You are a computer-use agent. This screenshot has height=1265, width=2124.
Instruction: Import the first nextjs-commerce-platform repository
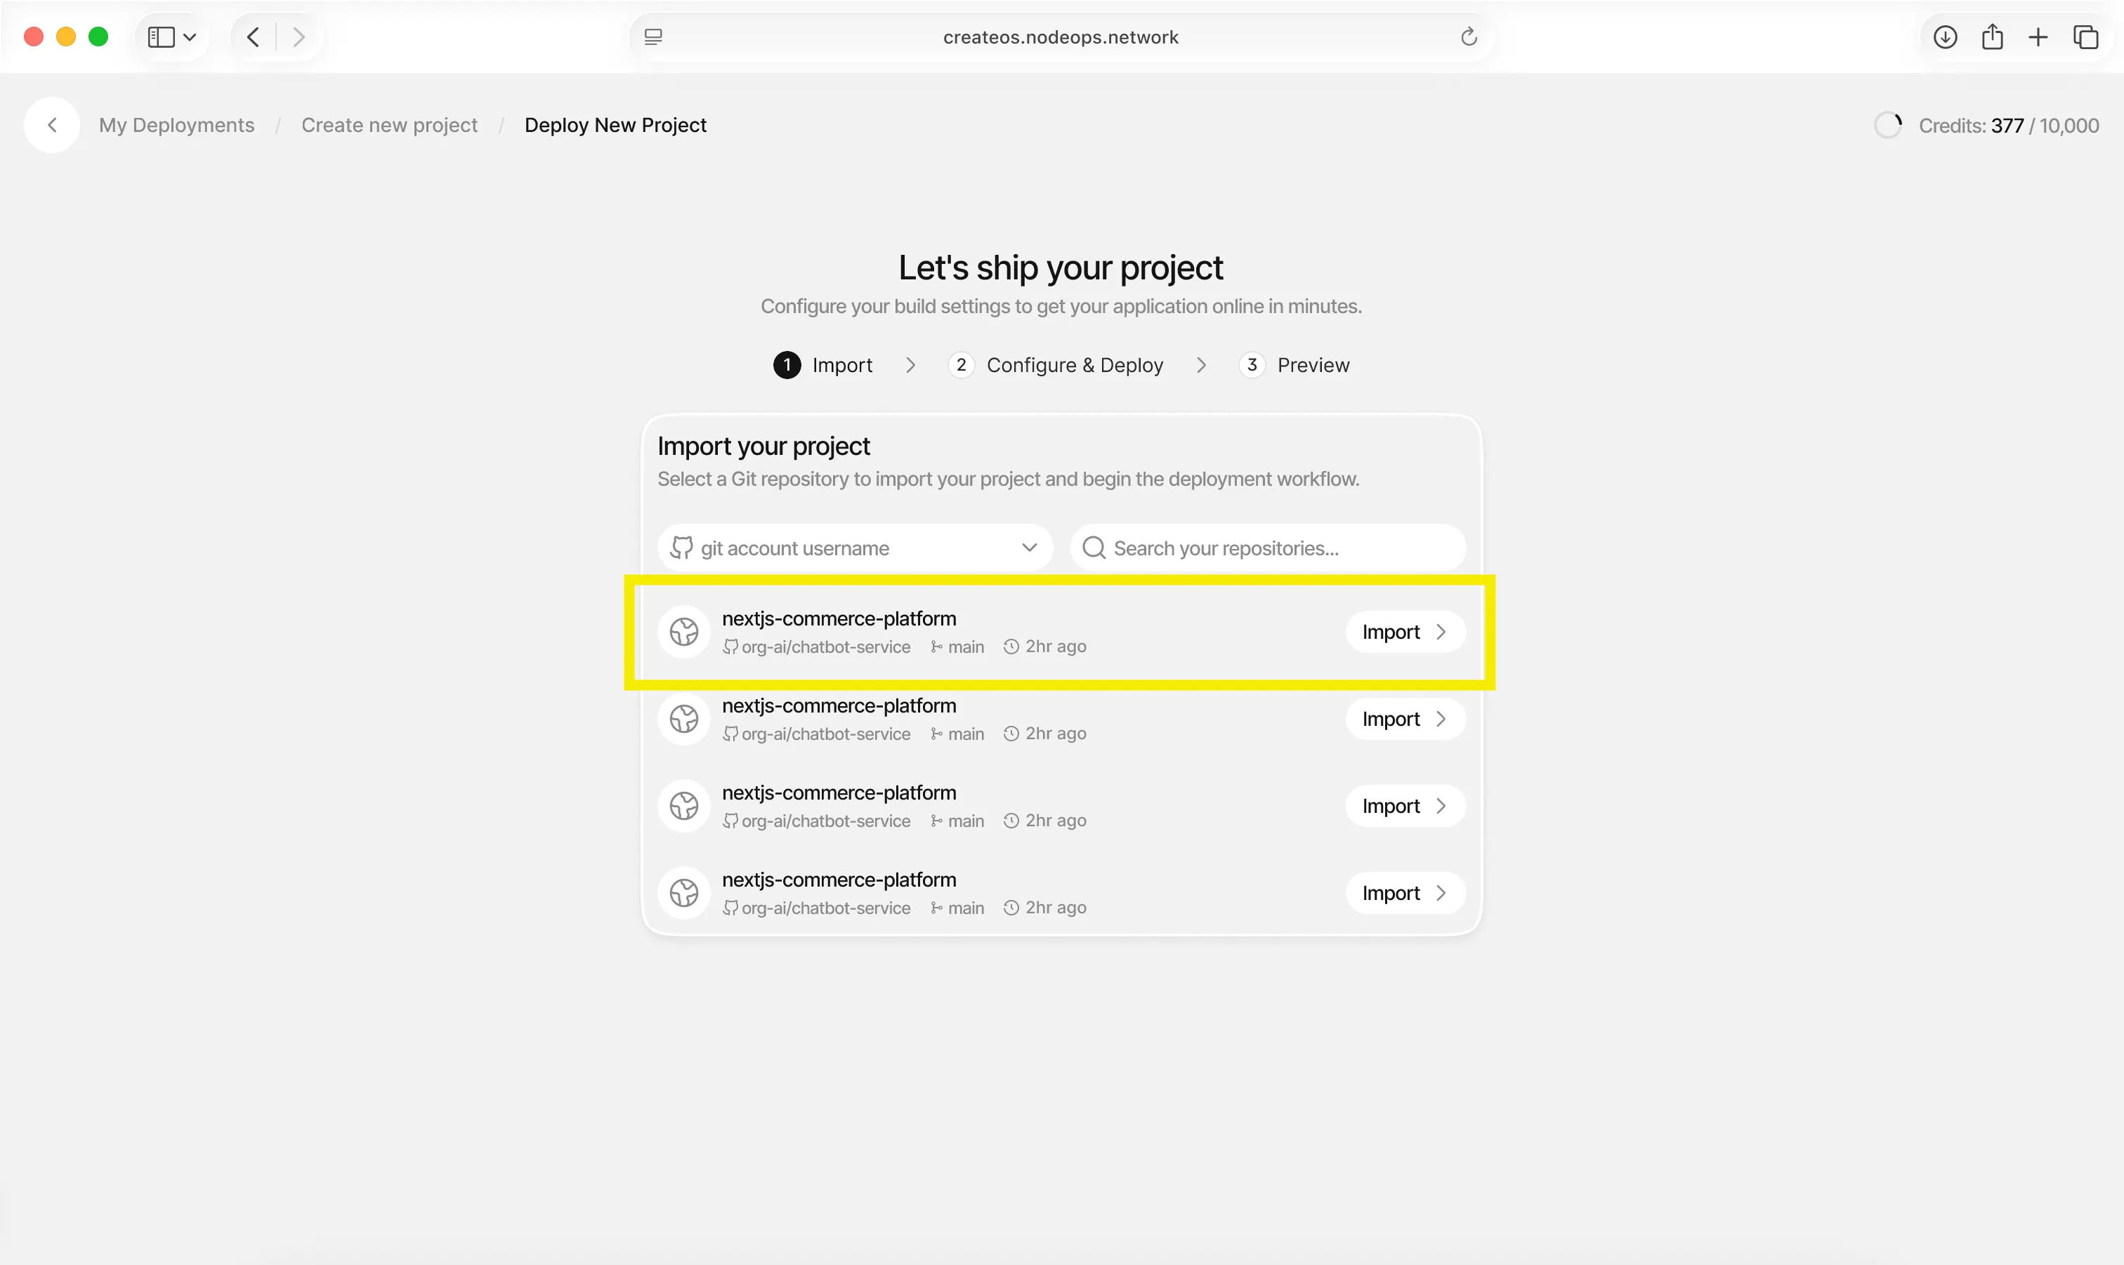[x=1404, y=632]
